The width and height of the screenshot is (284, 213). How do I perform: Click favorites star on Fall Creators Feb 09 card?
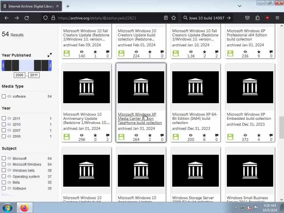[x=95, y=52]
